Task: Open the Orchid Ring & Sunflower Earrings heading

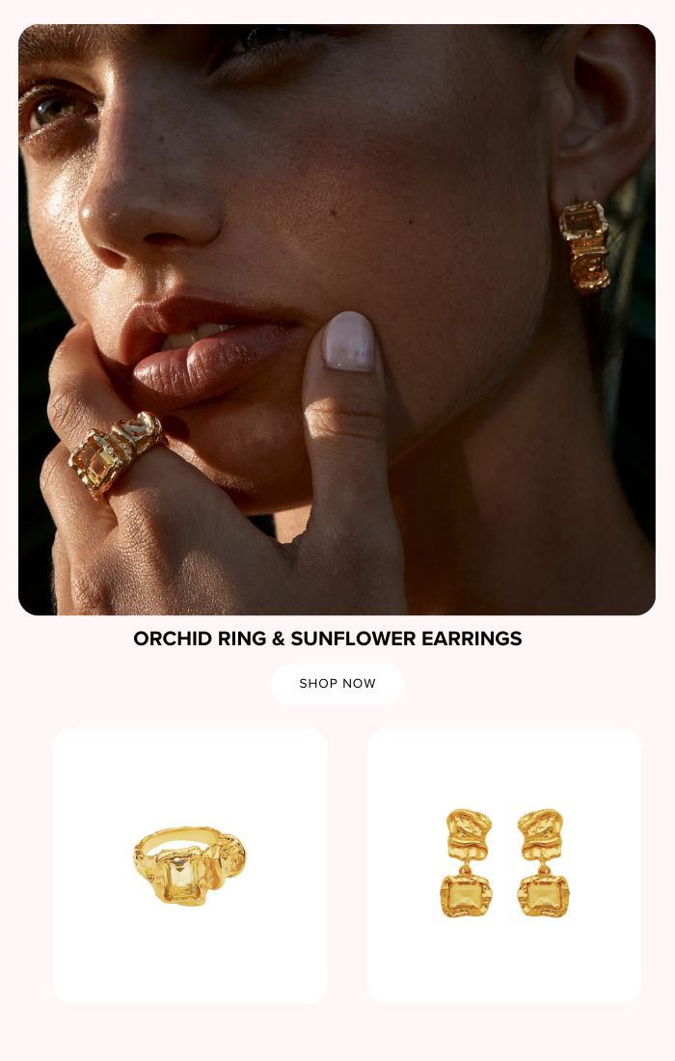Action: [327, 639]
